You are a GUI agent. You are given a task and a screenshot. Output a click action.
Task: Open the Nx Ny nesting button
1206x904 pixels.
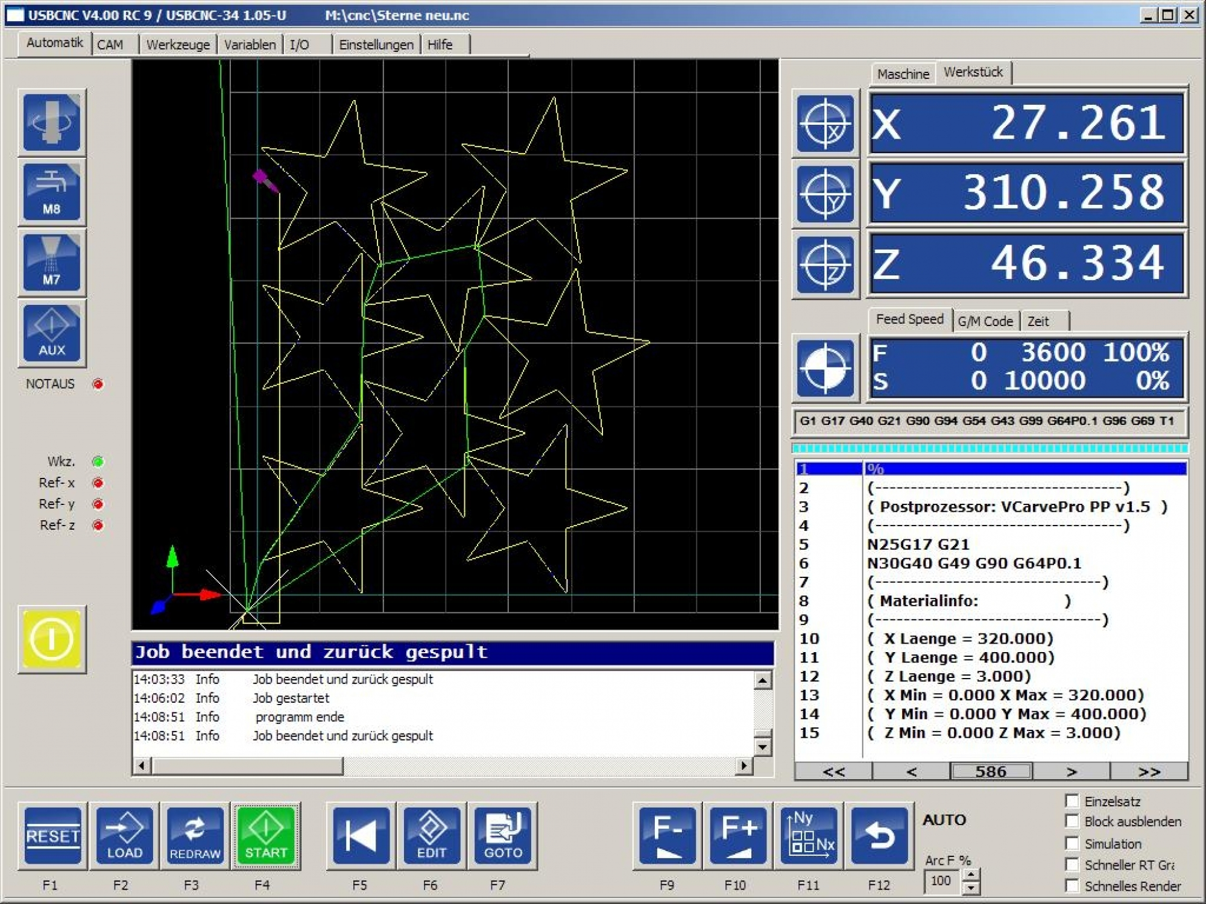tap(809, 836)
